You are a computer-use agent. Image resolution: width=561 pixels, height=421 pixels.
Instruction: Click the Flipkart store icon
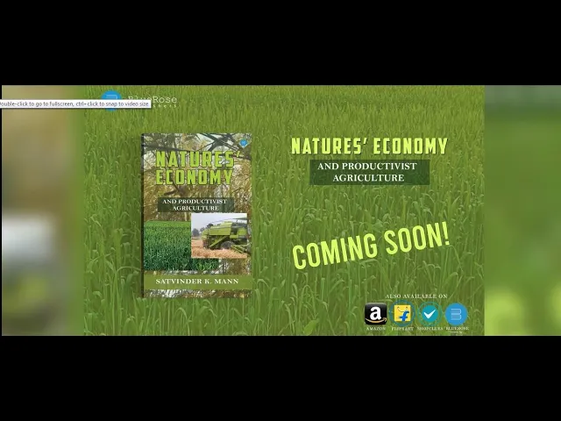tap(402, 314)
